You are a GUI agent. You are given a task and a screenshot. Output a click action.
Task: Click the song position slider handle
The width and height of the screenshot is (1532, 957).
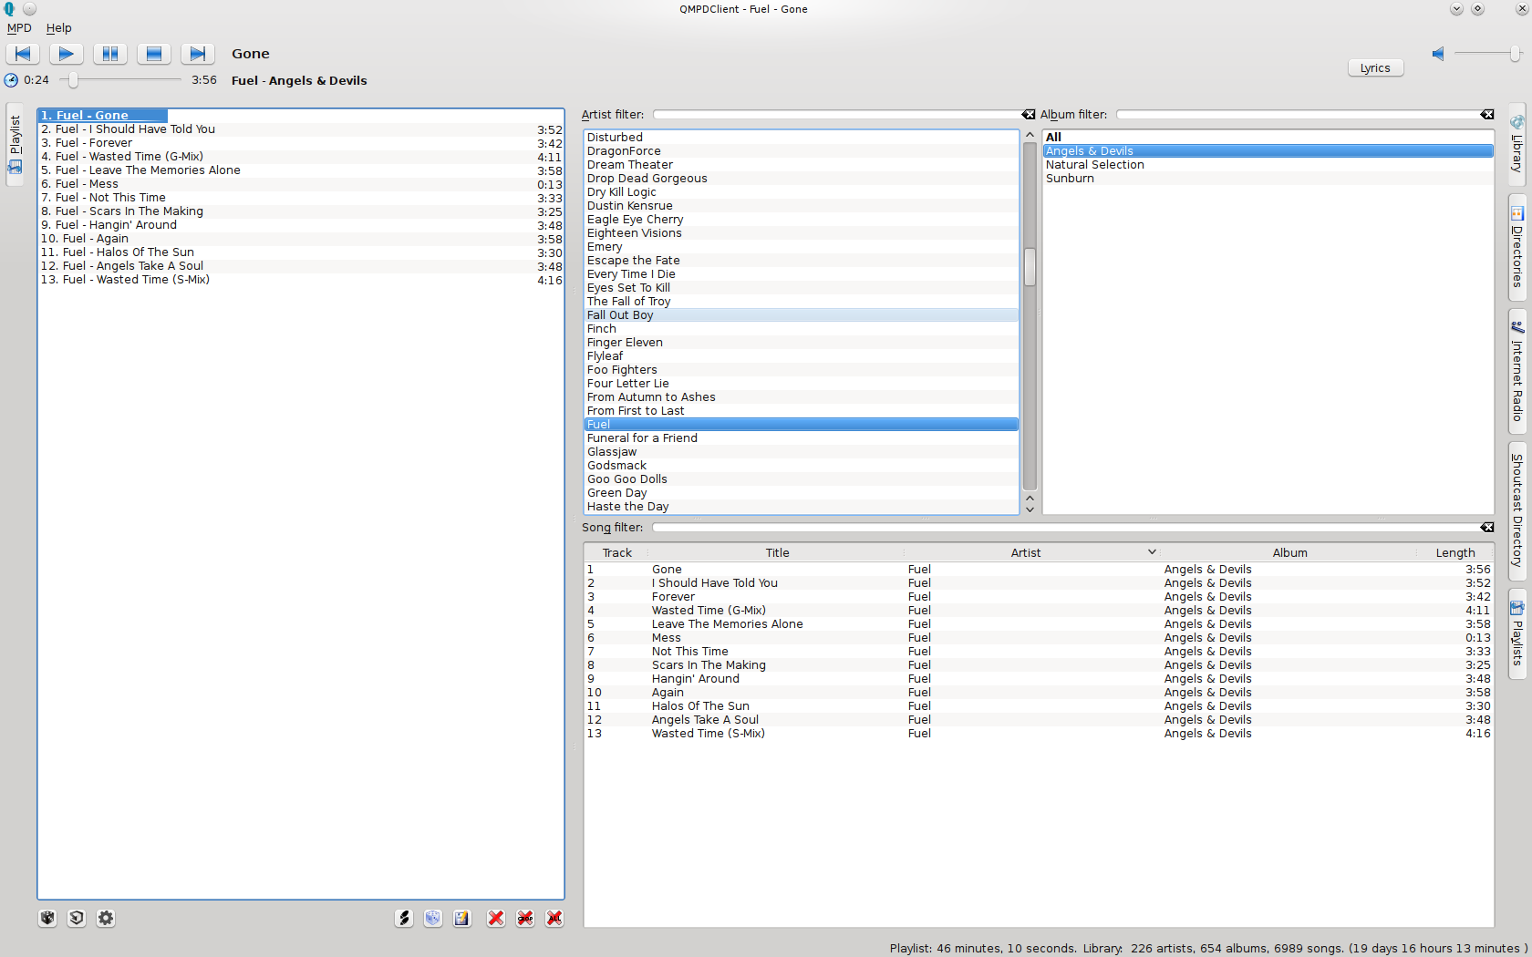pyautogui.click(x=73, y=80)
